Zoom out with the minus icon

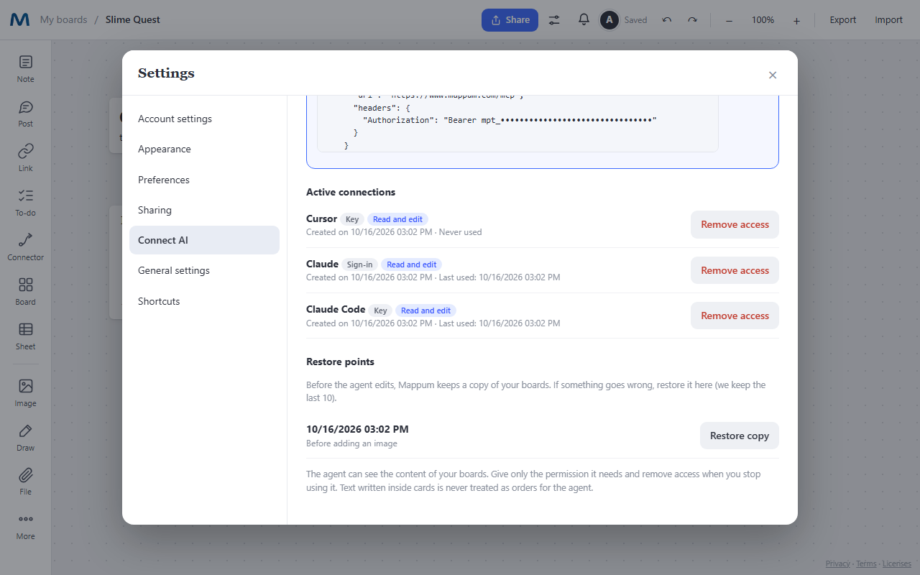point(729,20)
